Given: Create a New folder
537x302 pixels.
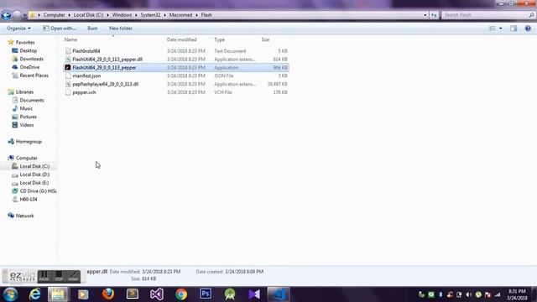Looking at the screenshot, I should pyautogui.click(x=121, y=29).
